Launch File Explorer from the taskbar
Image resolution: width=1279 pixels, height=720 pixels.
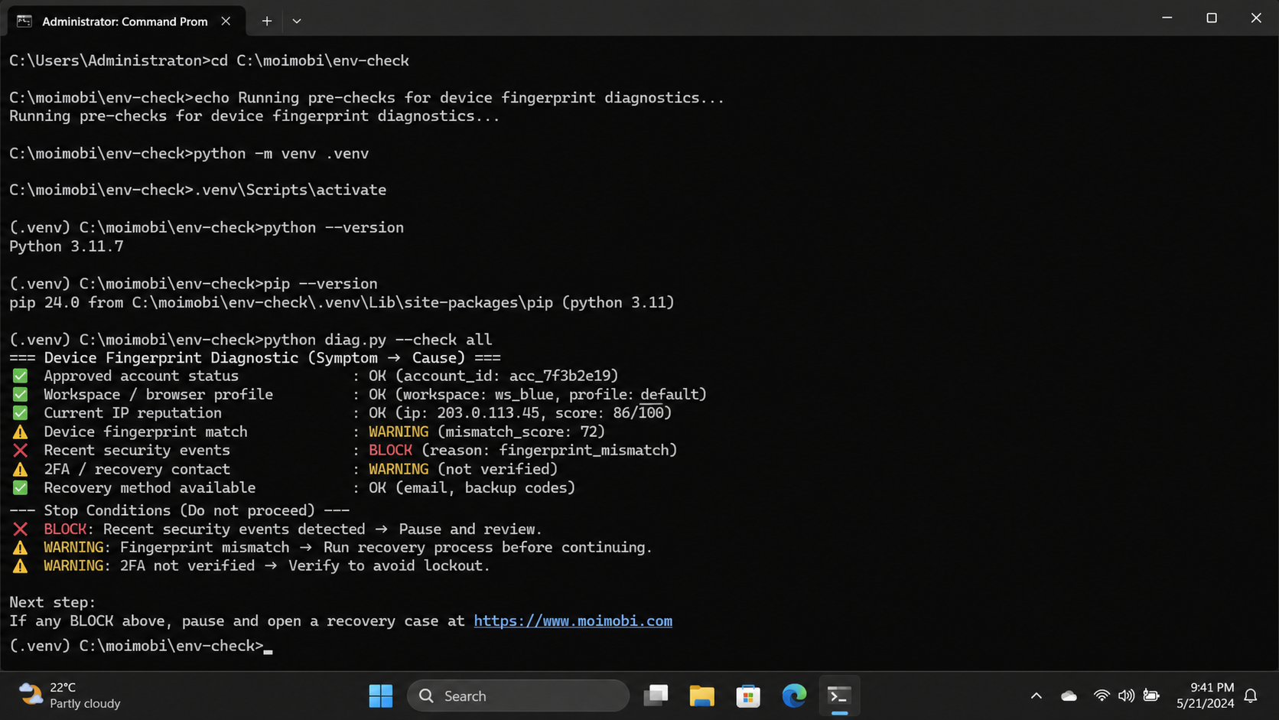(701, 696)
